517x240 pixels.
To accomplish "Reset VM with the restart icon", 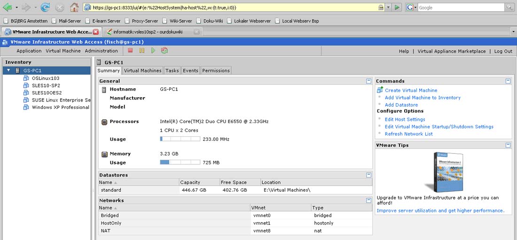I will coord(164,50).
